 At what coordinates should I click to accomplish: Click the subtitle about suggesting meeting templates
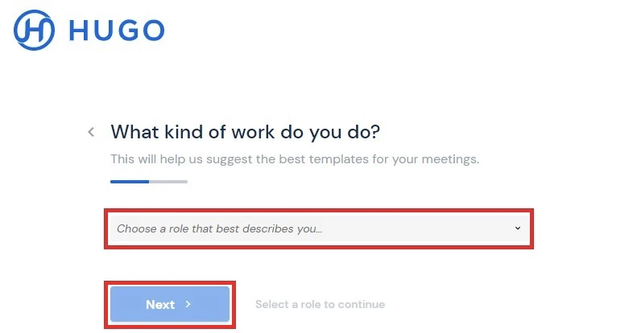coord(295,158)
